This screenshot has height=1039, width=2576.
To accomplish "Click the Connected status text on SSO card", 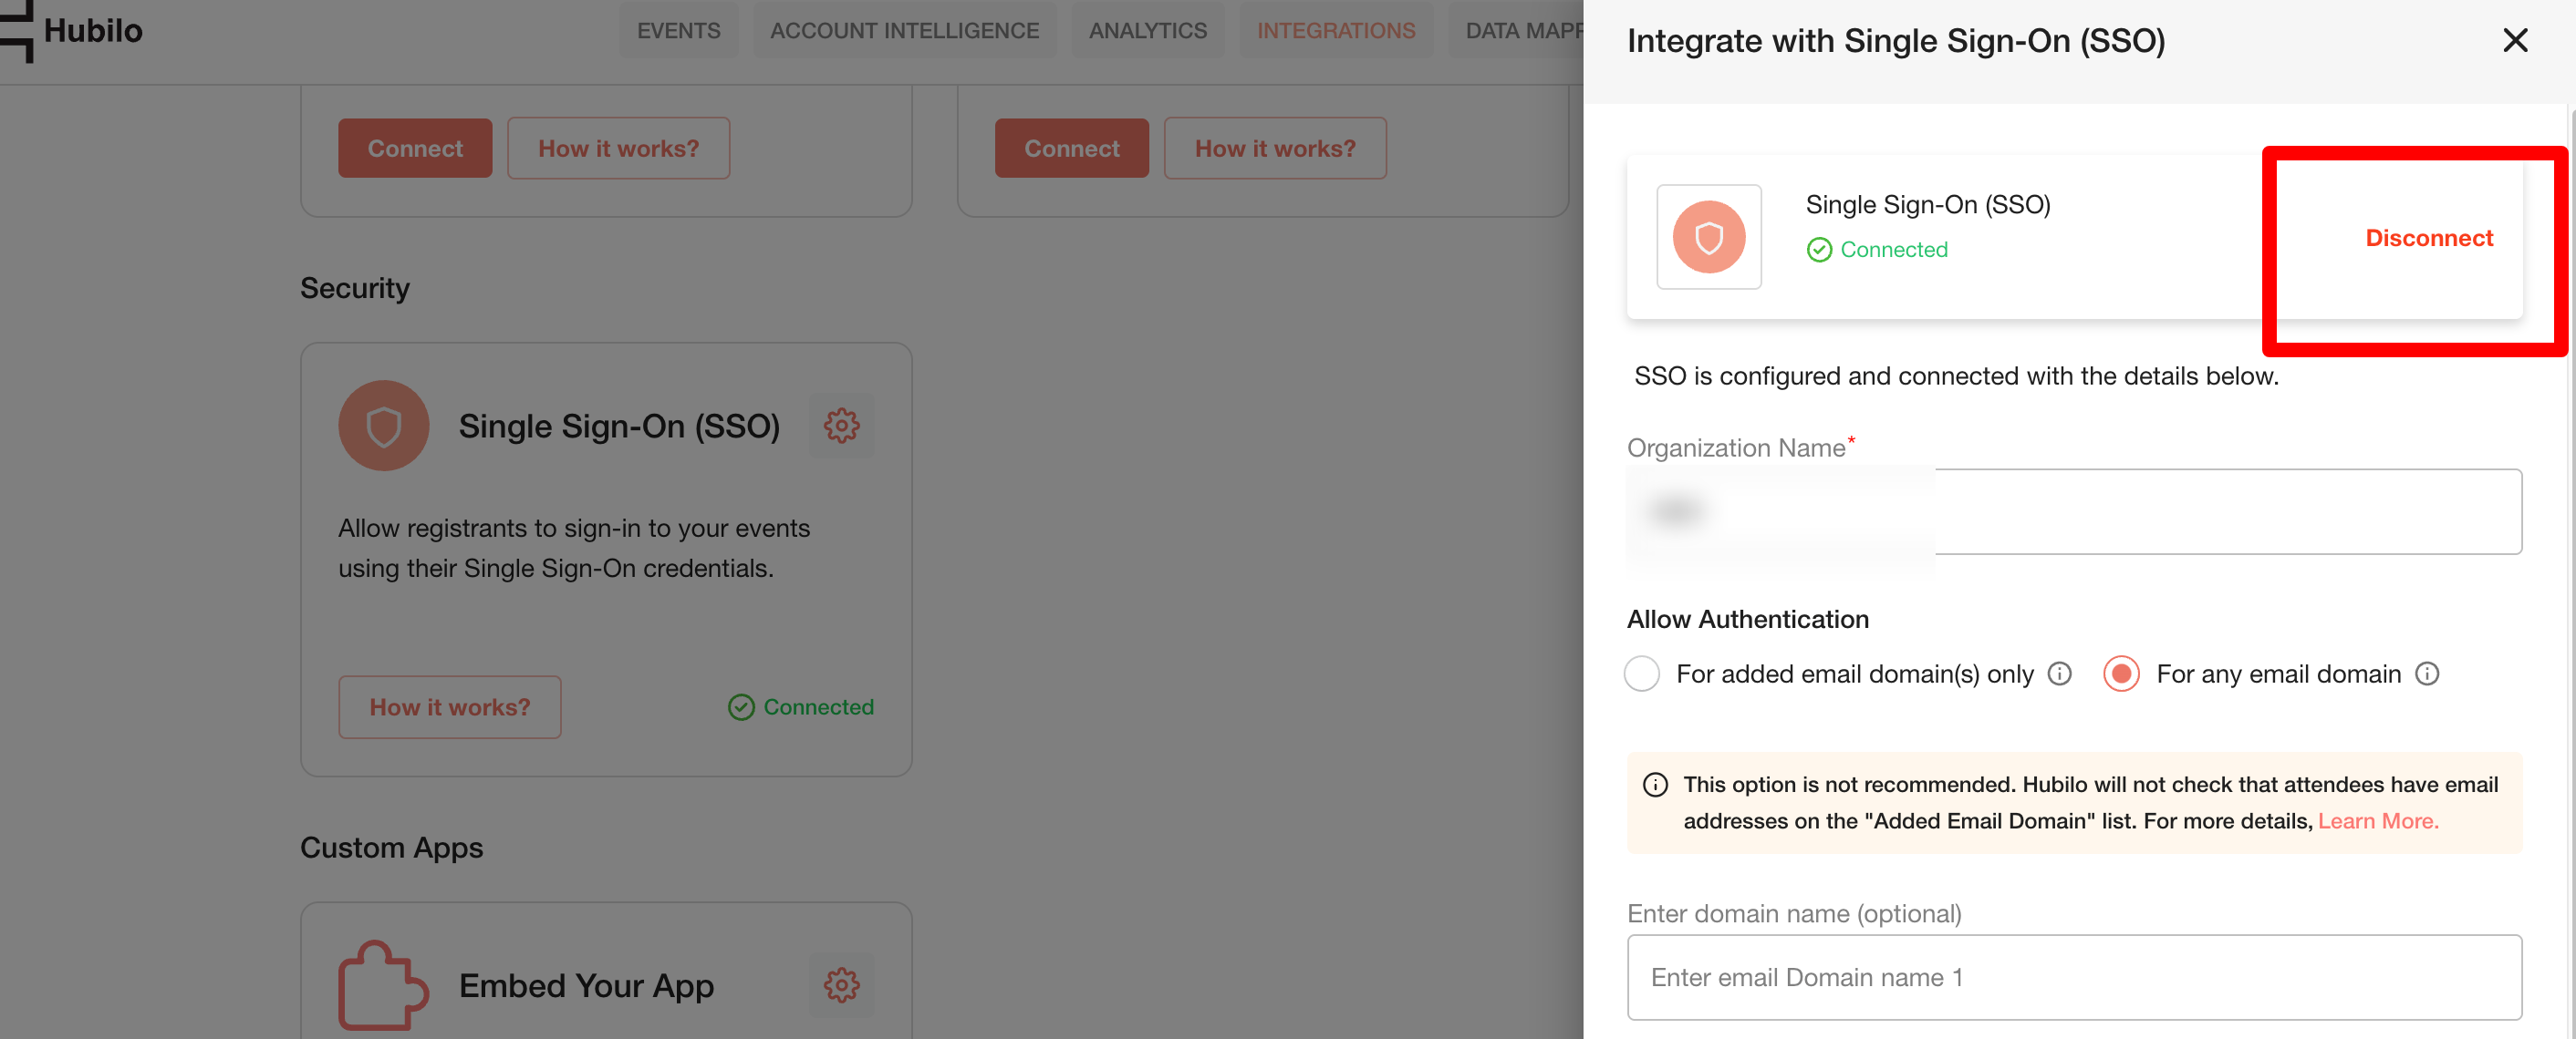I will pyautogui.click(x=818, y=707).
